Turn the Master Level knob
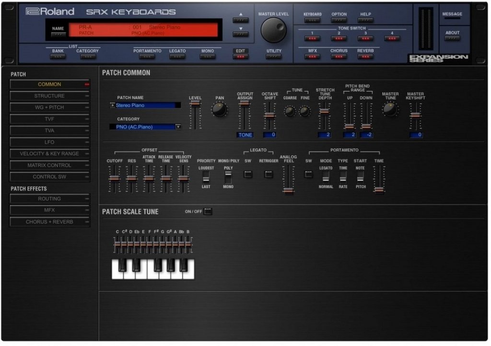 tap(273, 30)
